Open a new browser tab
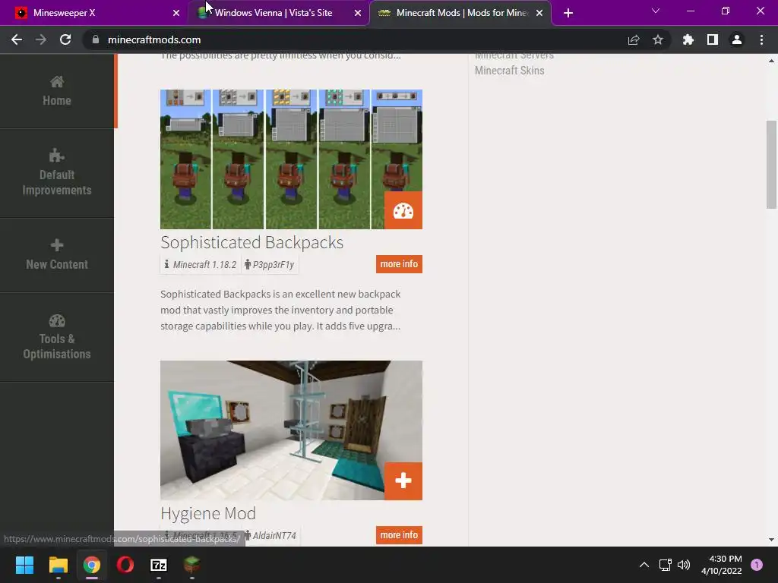 [x=568, y=13]
